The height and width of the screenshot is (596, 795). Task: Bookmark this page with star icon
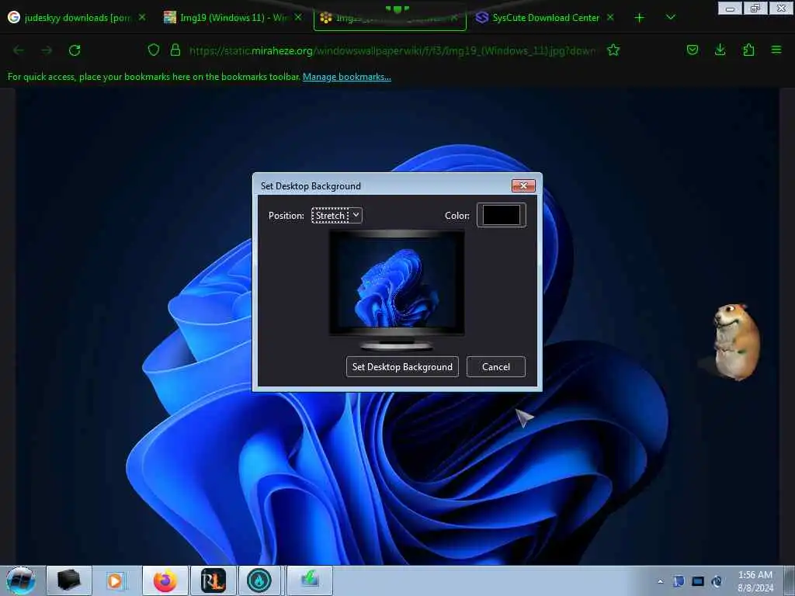(x=613, y=50)
